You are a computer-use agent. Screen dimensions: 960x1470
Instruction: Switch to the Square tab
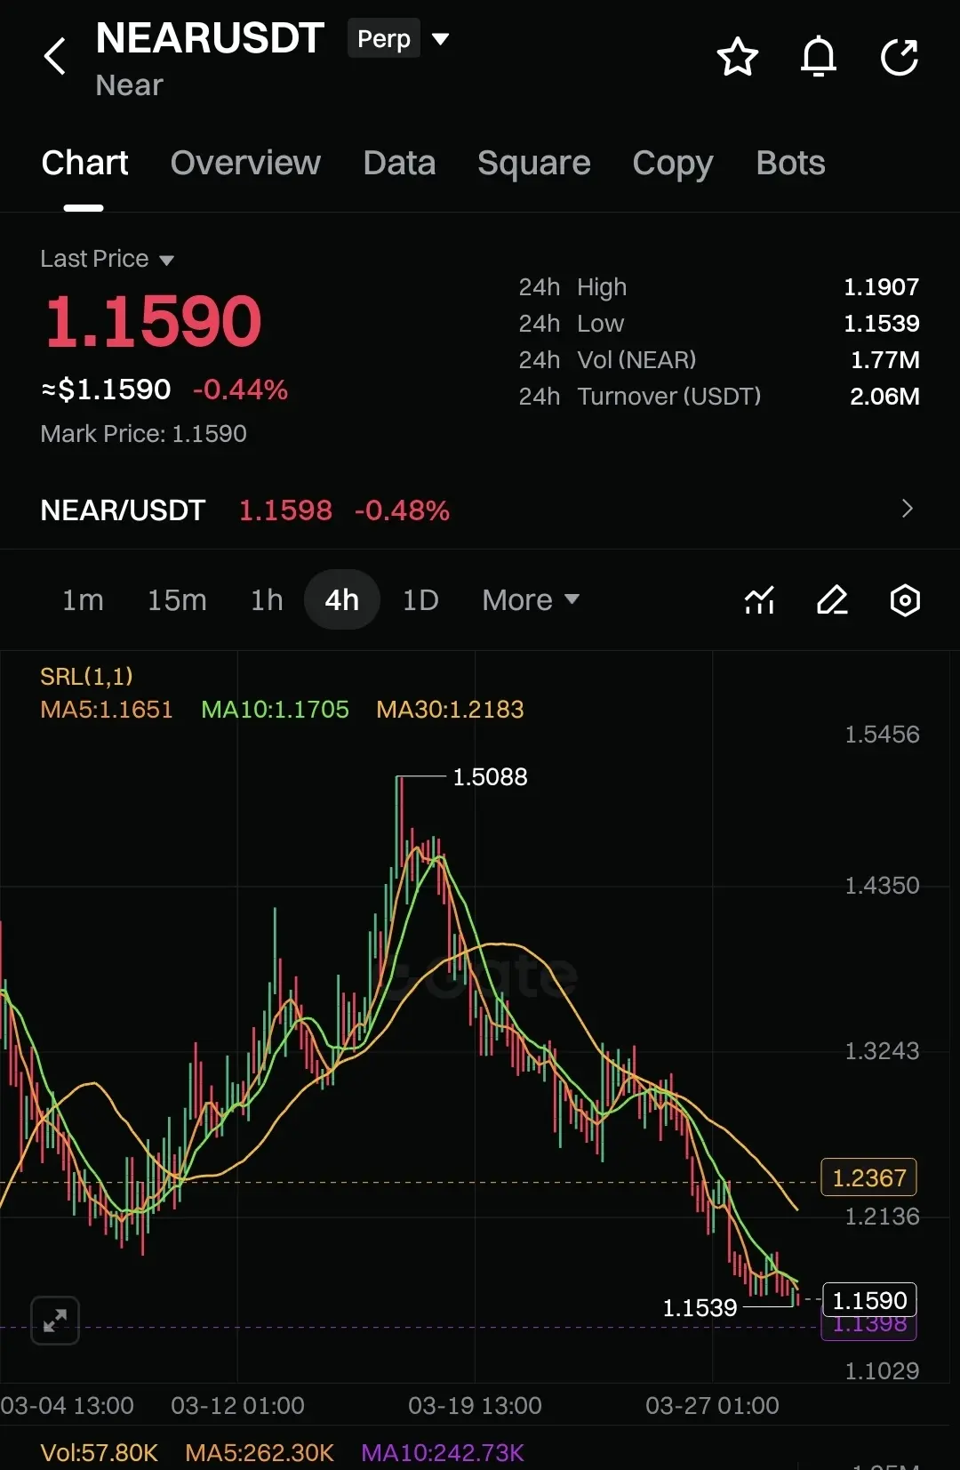(x=533, y=164)
